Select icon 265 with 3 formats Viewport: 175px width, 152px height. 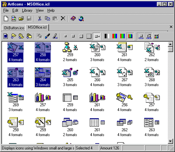70,77
